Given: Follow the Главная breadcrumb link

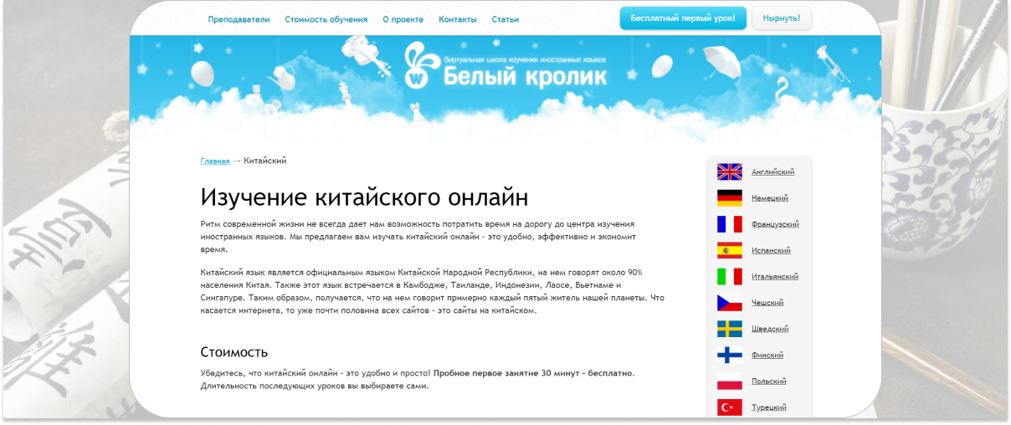Looking at the screenshot, I should (x=214, y=161).
